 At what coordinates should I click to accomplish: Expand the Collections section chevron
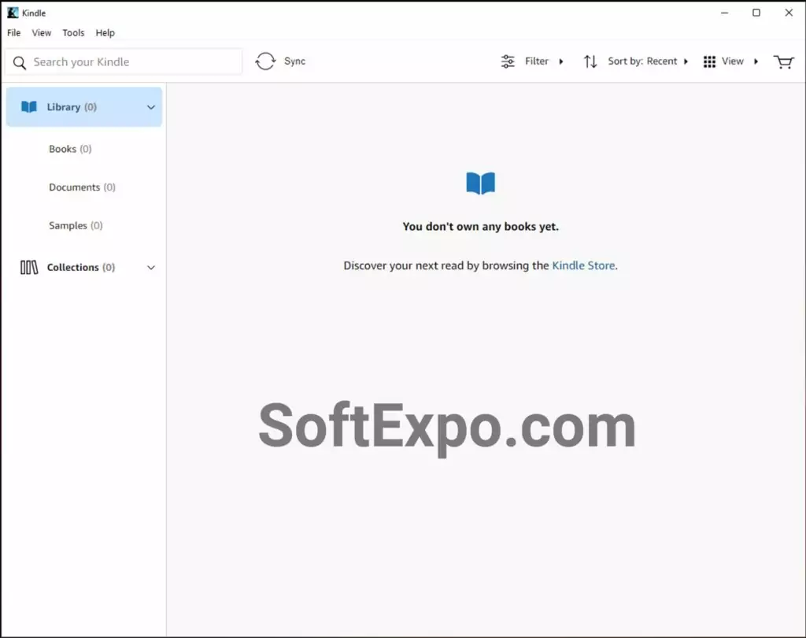pos(151,268)
